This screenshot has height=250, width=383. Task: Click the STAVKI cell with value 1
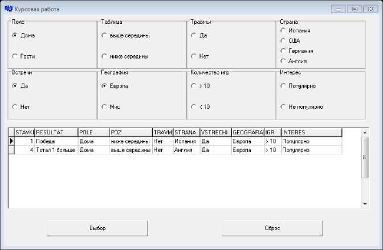point(25,141)
